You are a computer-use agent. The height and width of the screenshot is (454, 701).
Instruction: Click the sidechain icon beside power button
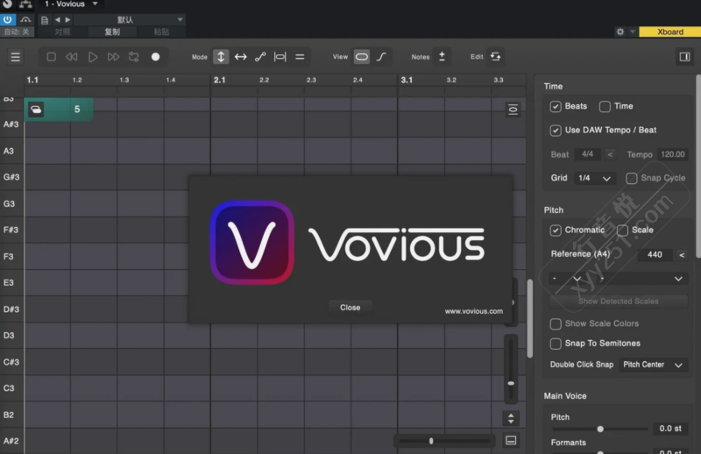25,19
